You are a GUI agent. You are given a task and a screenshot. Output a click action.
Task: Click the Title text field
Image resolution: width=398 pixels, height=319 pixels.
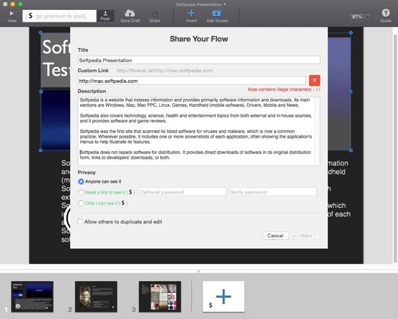click(x=198, y=60)
